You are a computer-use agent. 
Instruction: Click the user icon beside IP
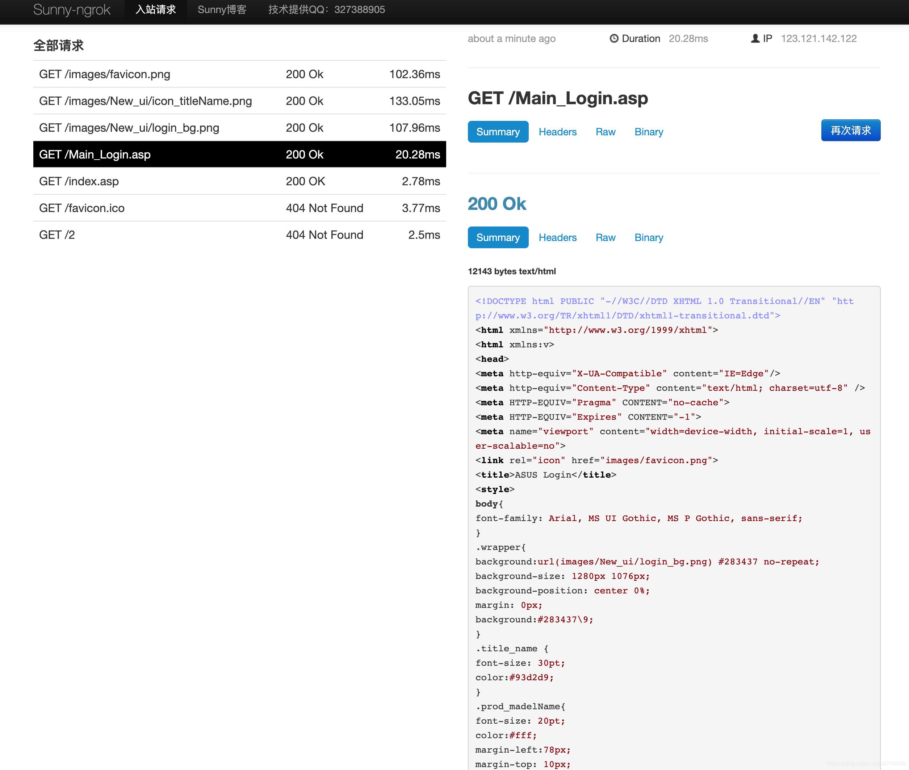(x=755, y=38)
